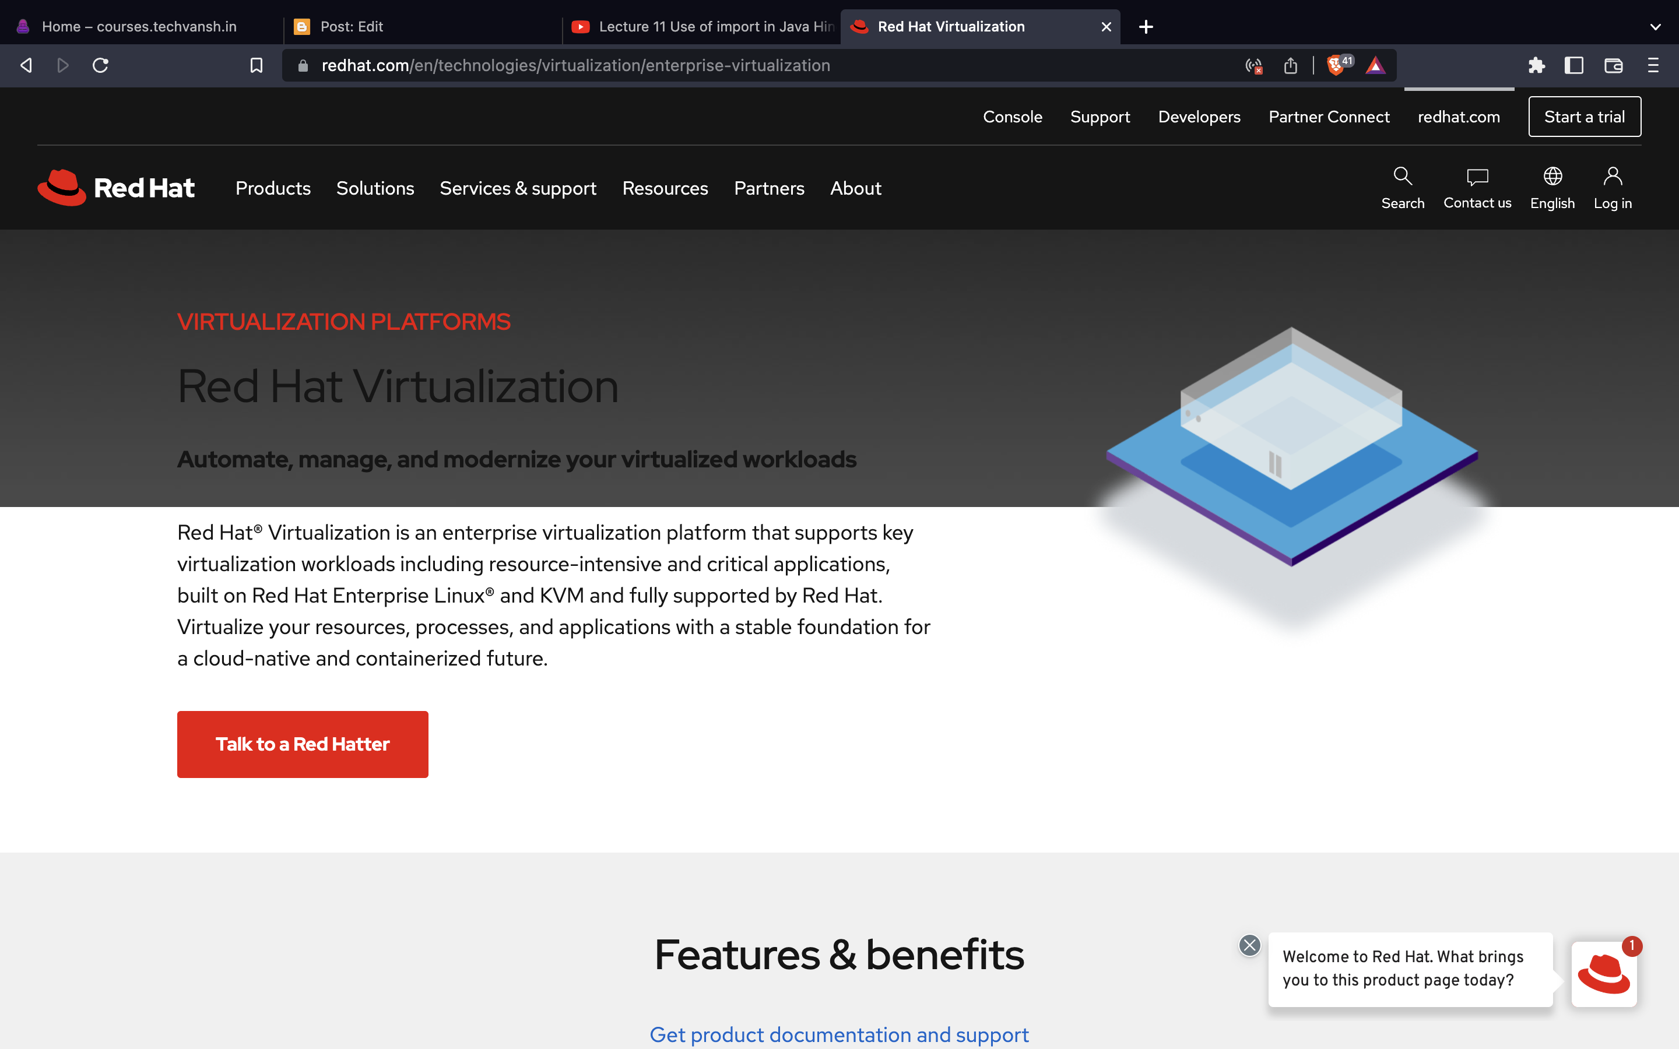The width and height of the screenshot is (1679, 1049).
Task: Open Solutions in the main navigation
Action: tap(375, 188)
